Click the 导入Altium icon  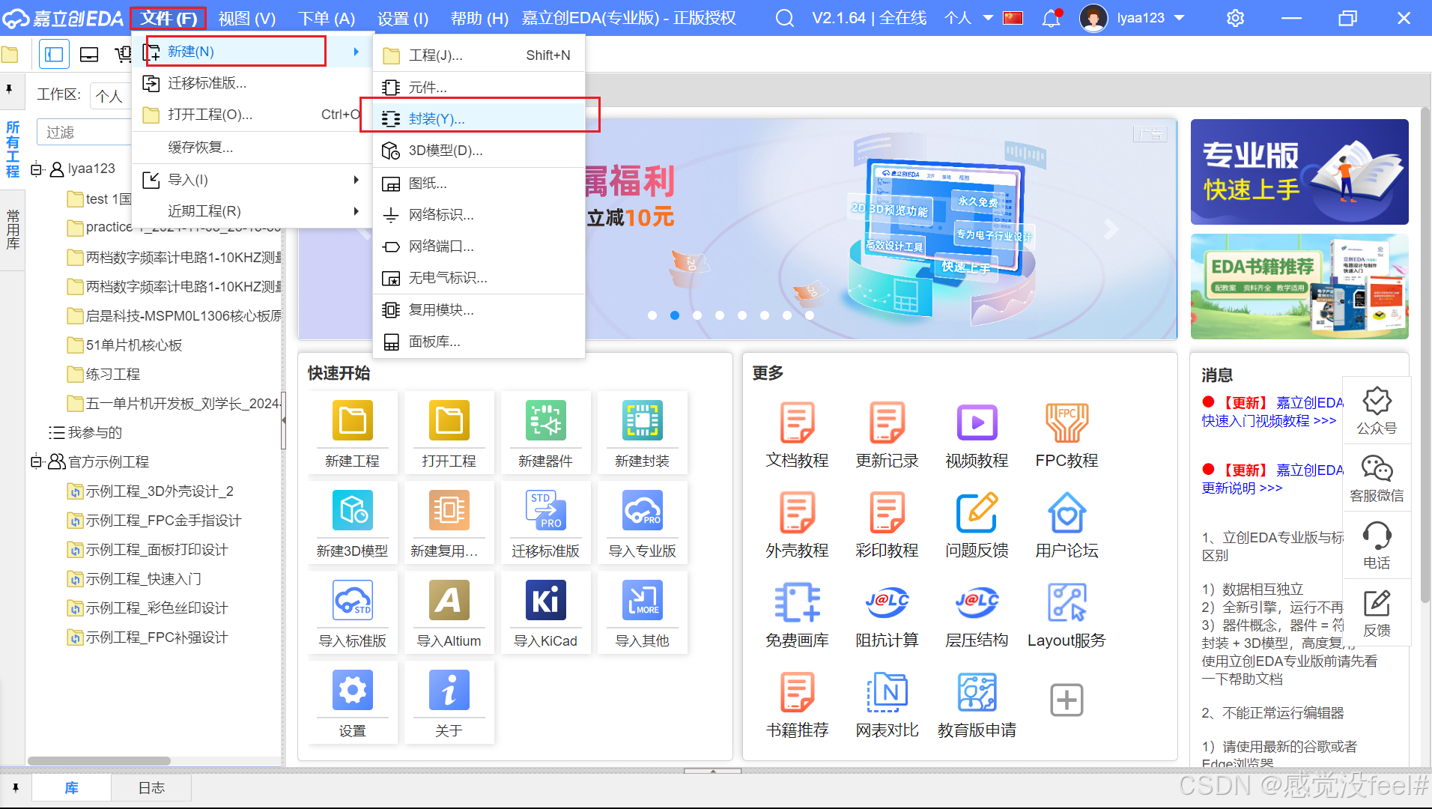[x=449, y=601]
